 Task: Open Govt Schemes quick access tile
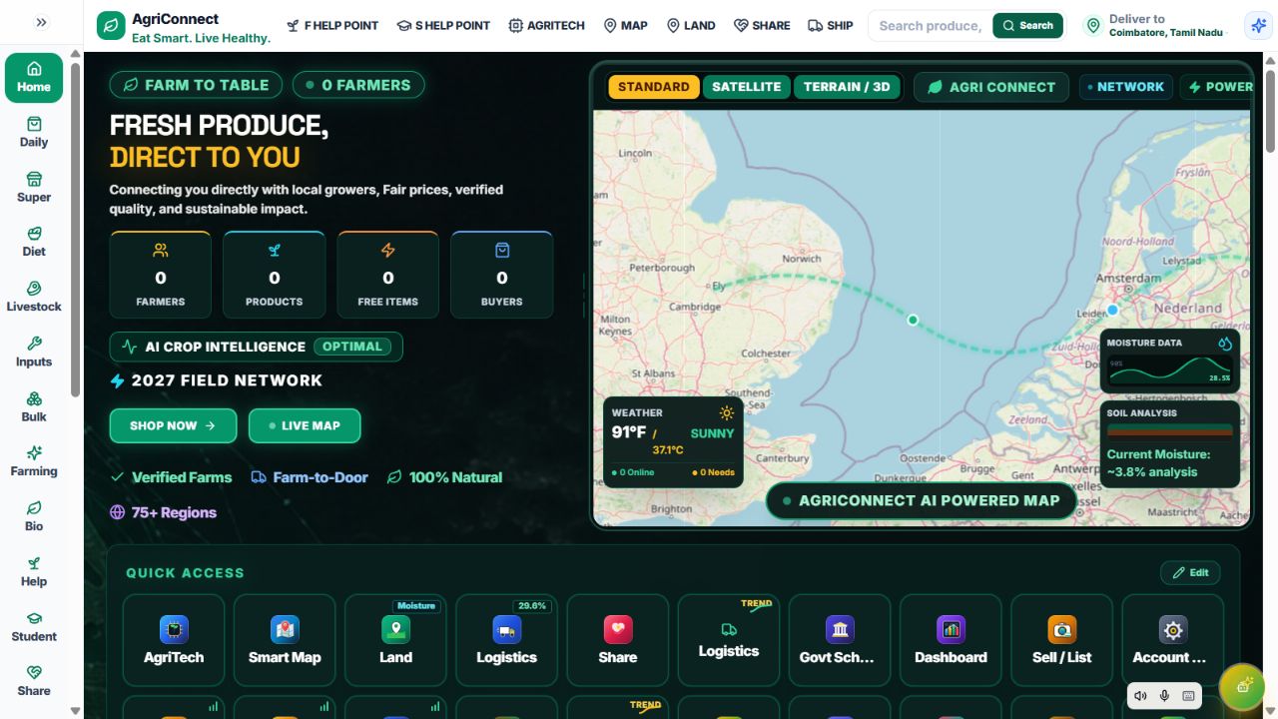click(x=840, y=640)
